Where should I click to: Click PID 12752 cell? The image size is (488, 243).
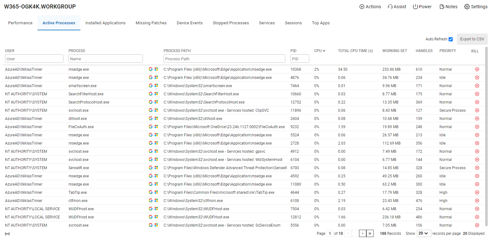296,102
